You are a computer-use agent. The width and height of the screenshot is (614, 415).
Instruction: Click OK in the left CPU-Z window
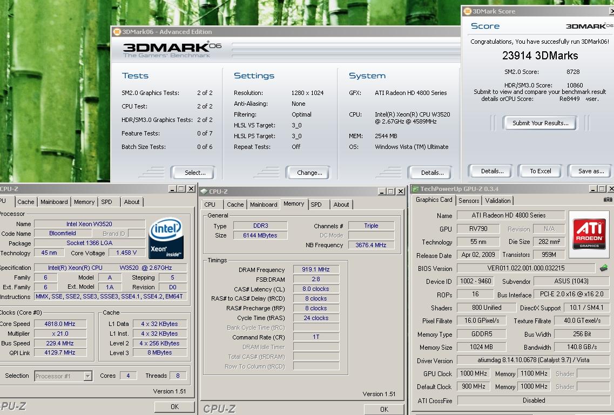[174, 407]
